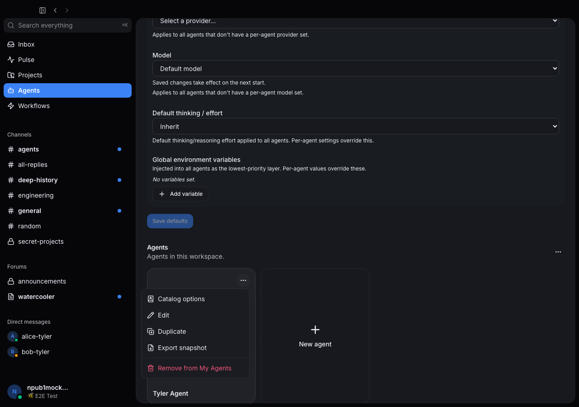Choose Catalog options from the menu
Screen dimensions: 579x407
click(195, 299)
